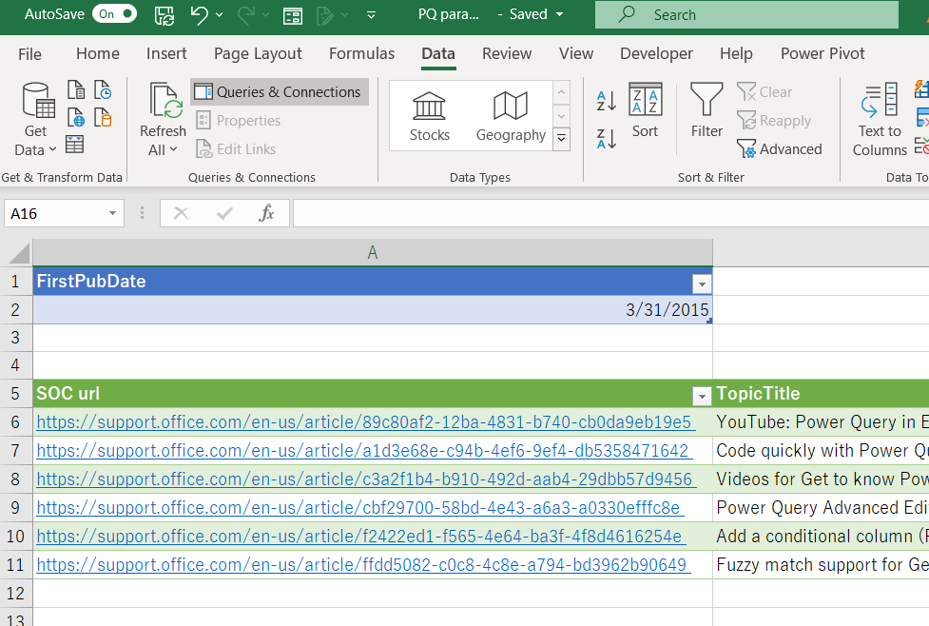
Task: Switch to the Insert tab
Action: pos(166,53)
